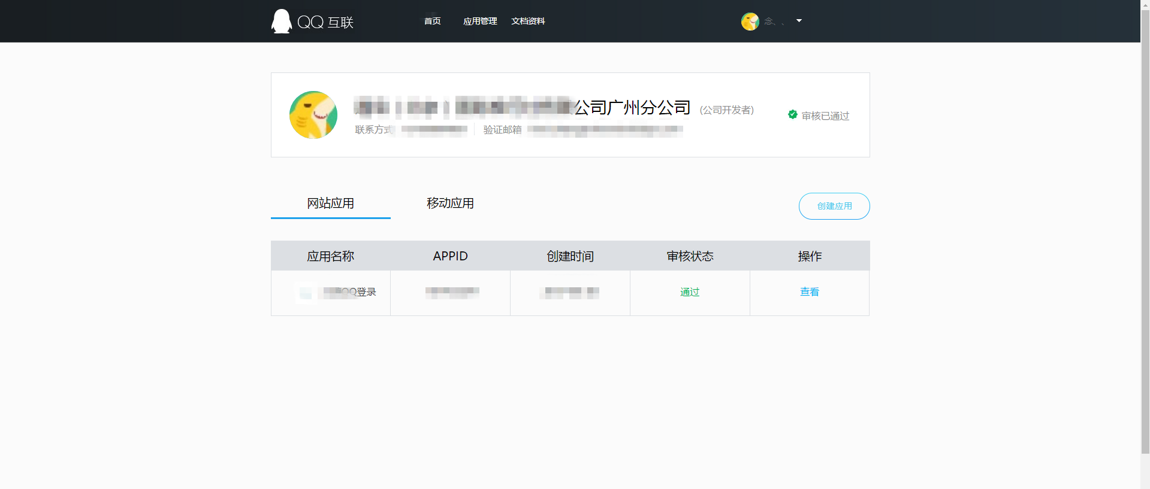Click the 联系方式 label
The image size is (1150, 489).
click(x=374, y=129)
